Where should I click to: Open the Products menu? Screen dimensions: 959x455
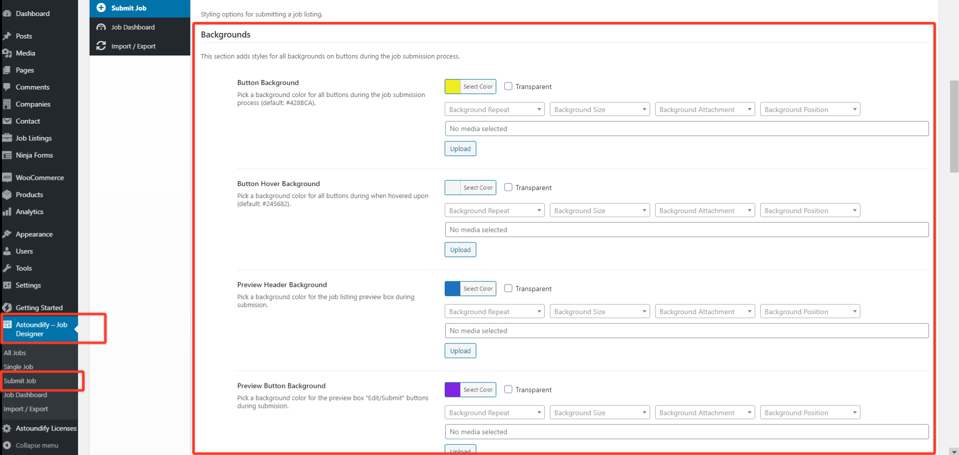29,194
